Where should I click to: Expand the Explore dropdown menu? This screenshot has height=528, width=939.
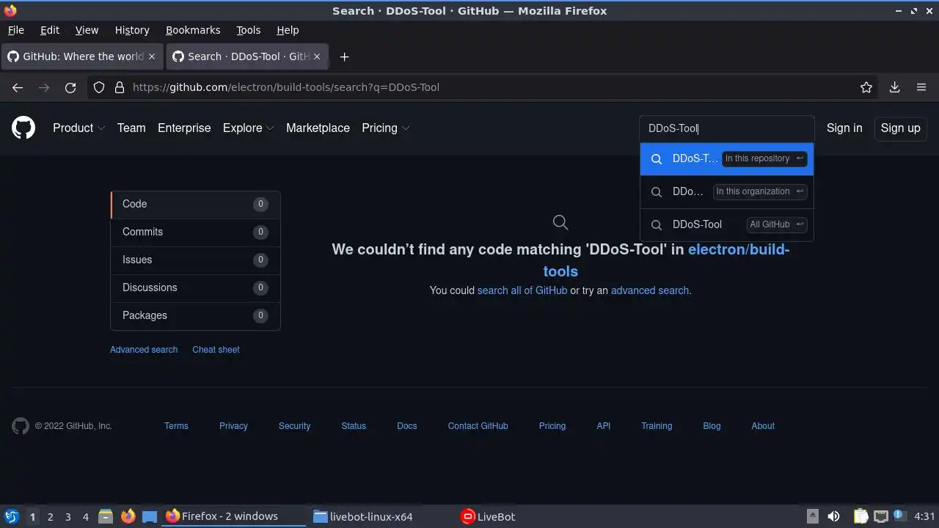tap(248, 128)
